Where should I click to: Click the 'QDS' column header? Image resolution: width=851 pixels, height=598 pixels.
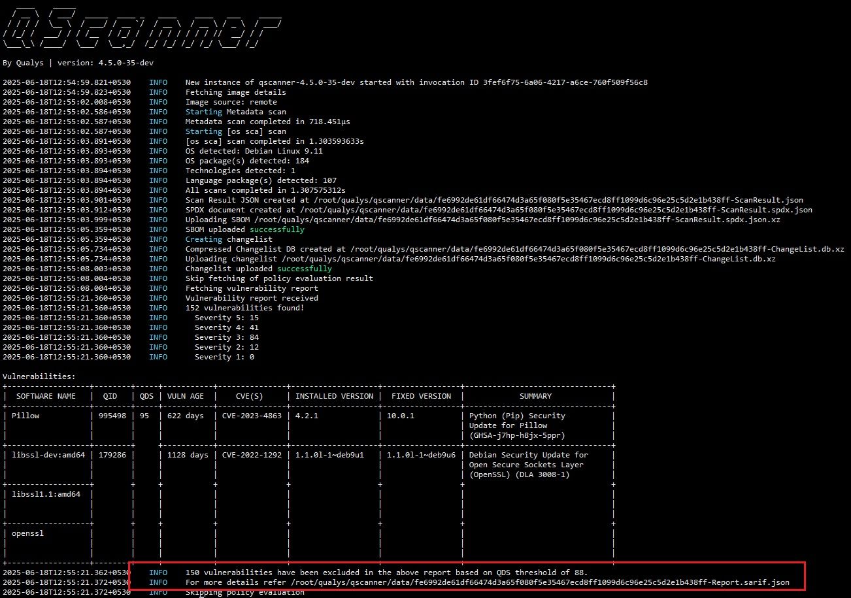pos(146,396)
